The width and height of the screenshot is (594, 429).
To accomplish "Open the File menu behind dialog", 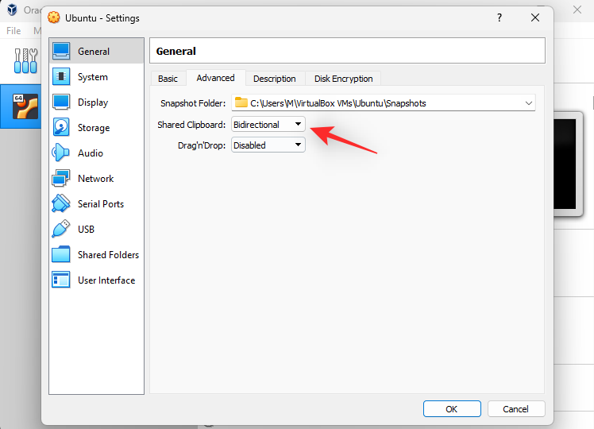I will (x=13, y=31).
